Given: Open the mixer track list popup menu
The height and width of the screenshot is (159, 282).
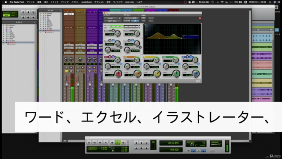Looking at the screenshot, I should click(61, 11).
